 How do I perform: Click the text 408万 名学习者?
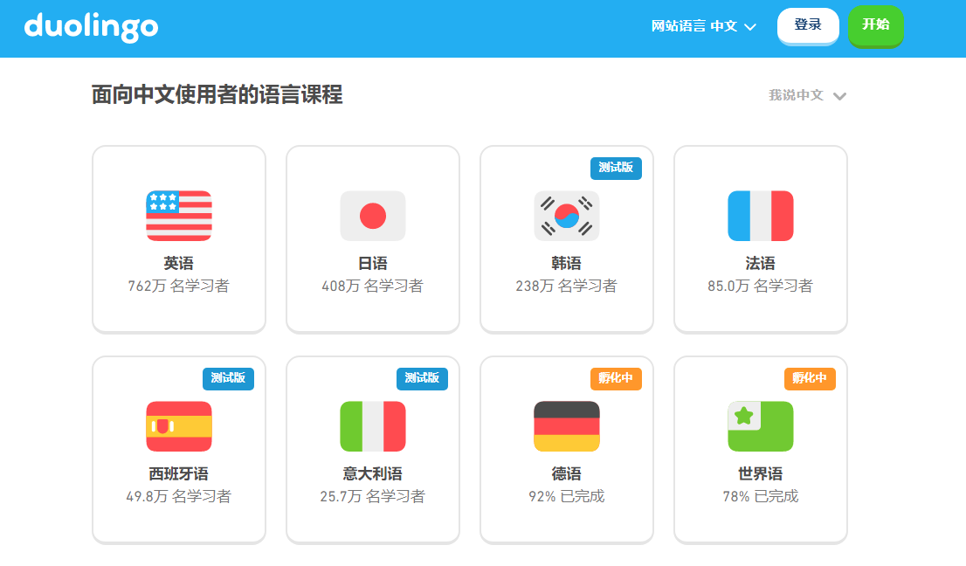[x=373, y=286]
